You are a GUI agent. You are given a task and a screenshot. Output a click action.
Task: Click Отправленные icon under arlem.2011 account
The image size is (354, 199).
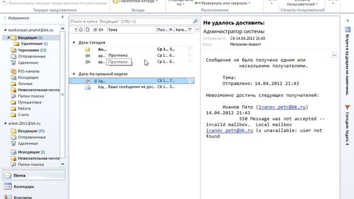[13, 137]
